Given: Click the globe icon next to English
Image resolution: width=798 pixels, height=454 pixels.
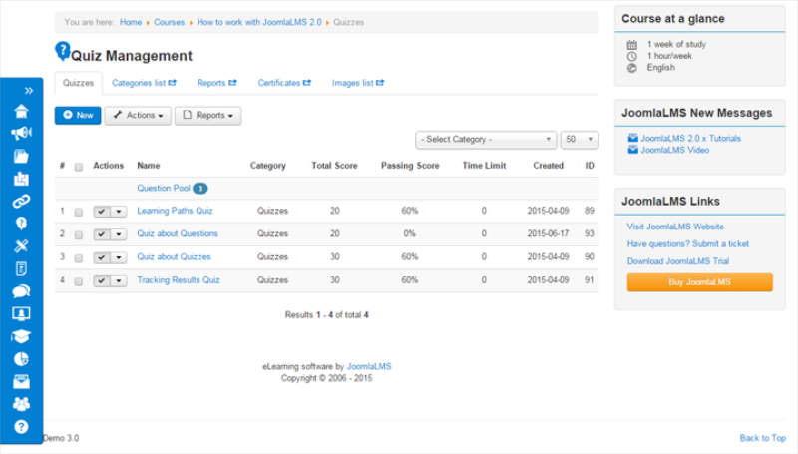Looking at the screenshot, I should (632, 68).
